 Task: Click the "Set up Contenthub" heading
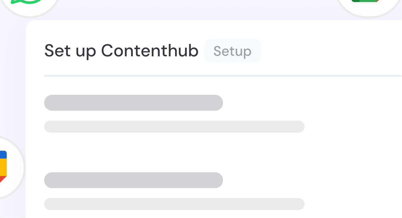(121, 51)
